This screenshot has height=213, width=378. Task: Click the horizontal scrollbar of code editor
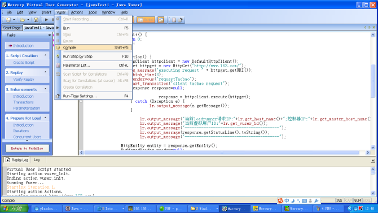(x=222, y=153)
